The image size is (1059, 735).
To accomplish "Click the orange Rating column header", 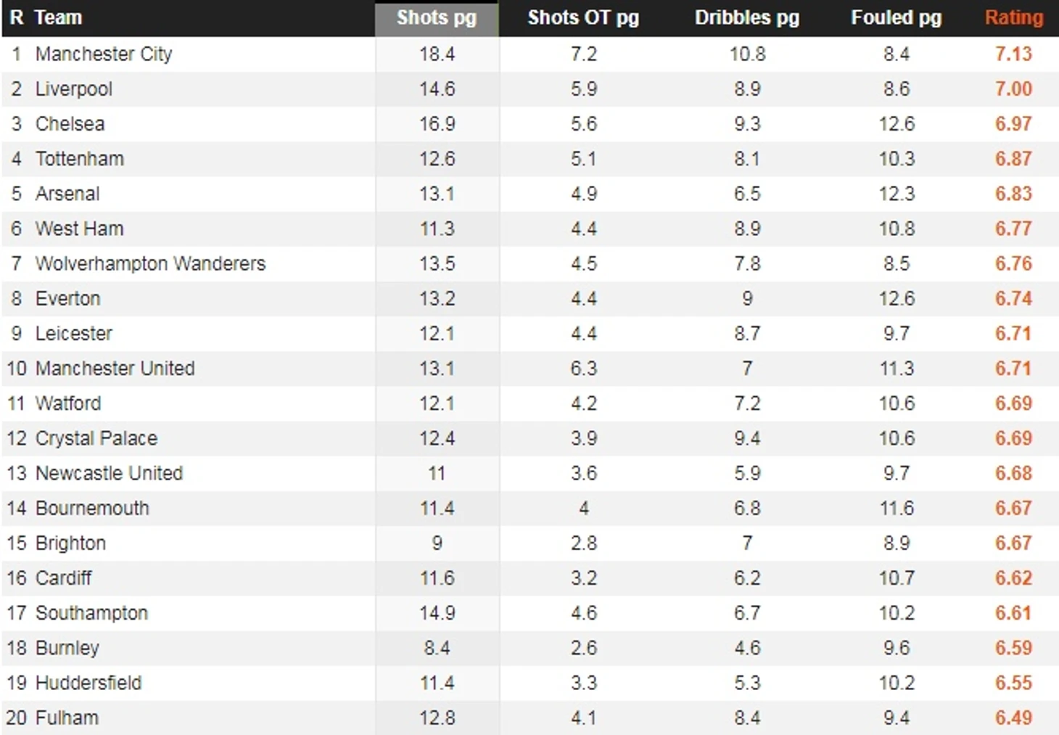I will click(x=1014, y=18).
